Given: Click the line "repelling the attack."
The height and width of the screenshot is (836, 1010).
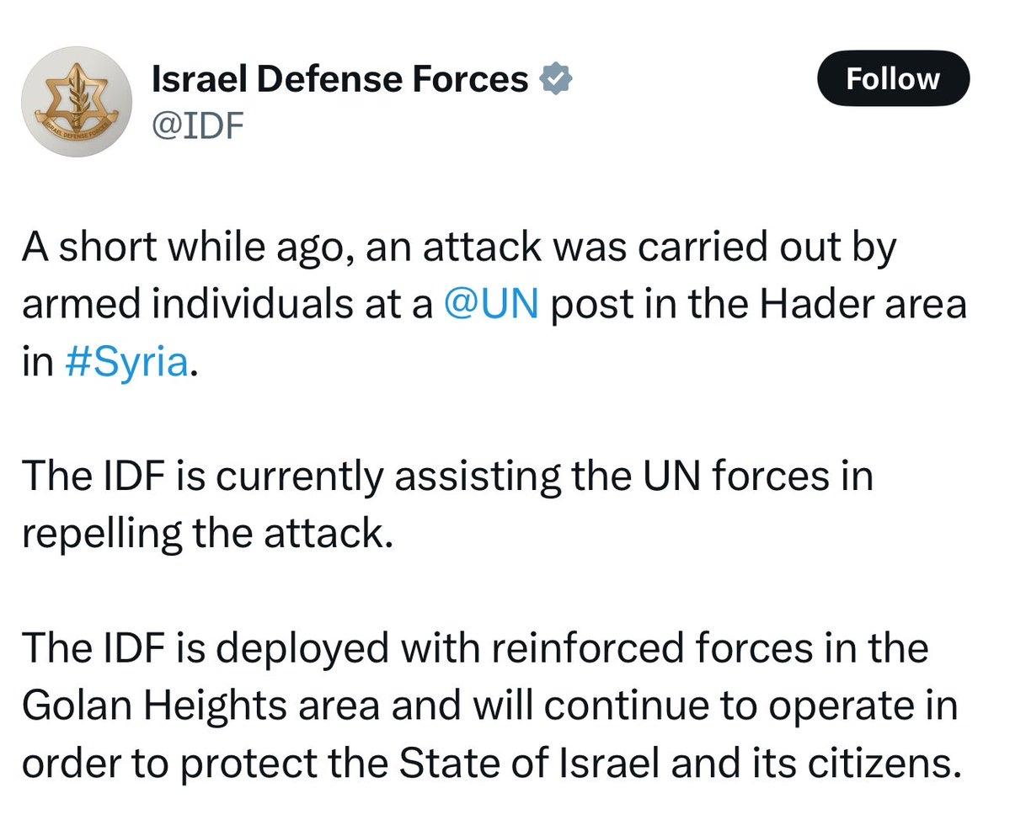Looking at the screenshot, I should pos(207,532).
